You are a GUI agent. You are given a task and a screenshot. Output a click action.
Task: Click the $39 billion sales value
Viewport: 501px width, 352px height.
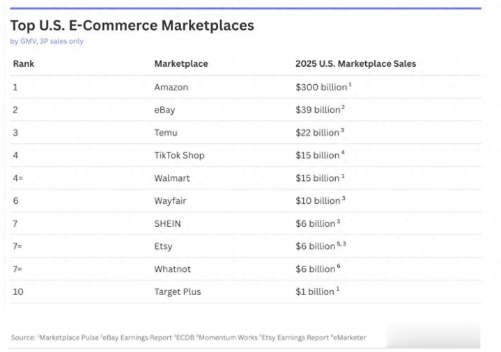pyautogui.click(x=318, y=110)
